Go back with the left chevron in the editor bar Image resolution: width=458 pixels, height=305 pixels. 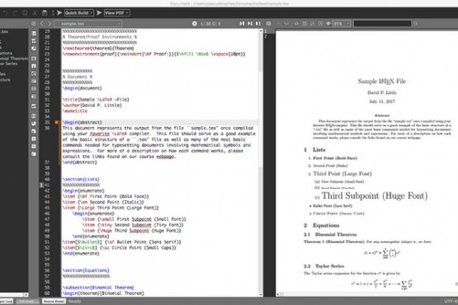(x=42, y=24)
